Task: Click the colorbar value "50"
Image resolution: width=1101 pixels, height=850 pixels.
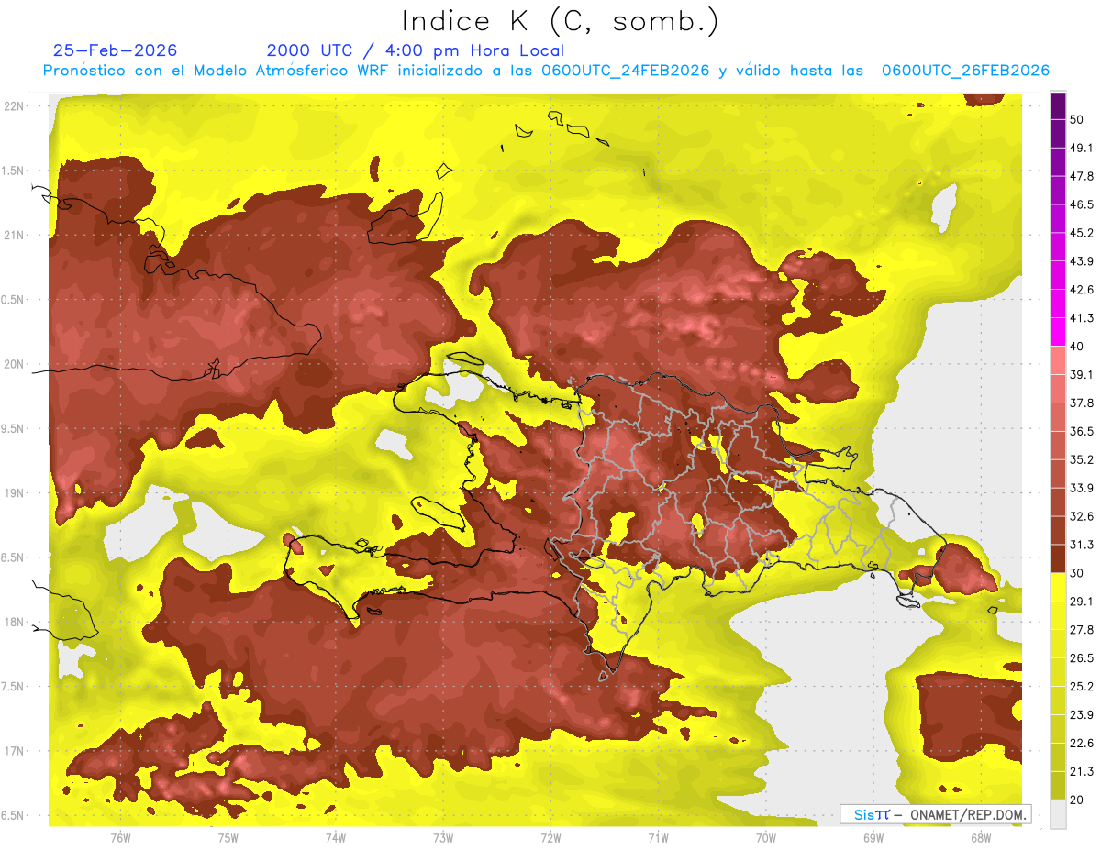Action: 1077,119
